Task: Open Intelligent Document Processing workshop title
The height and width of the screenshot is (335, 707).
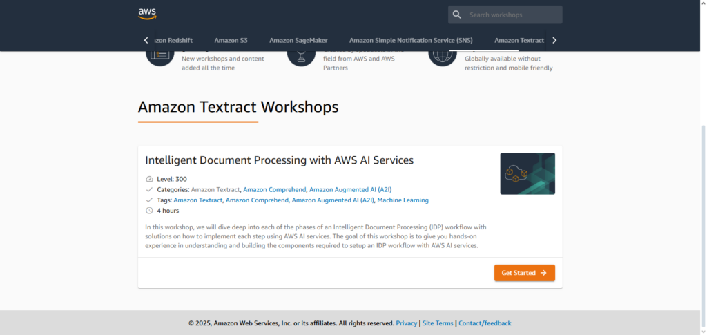Action: click(279, 160)
